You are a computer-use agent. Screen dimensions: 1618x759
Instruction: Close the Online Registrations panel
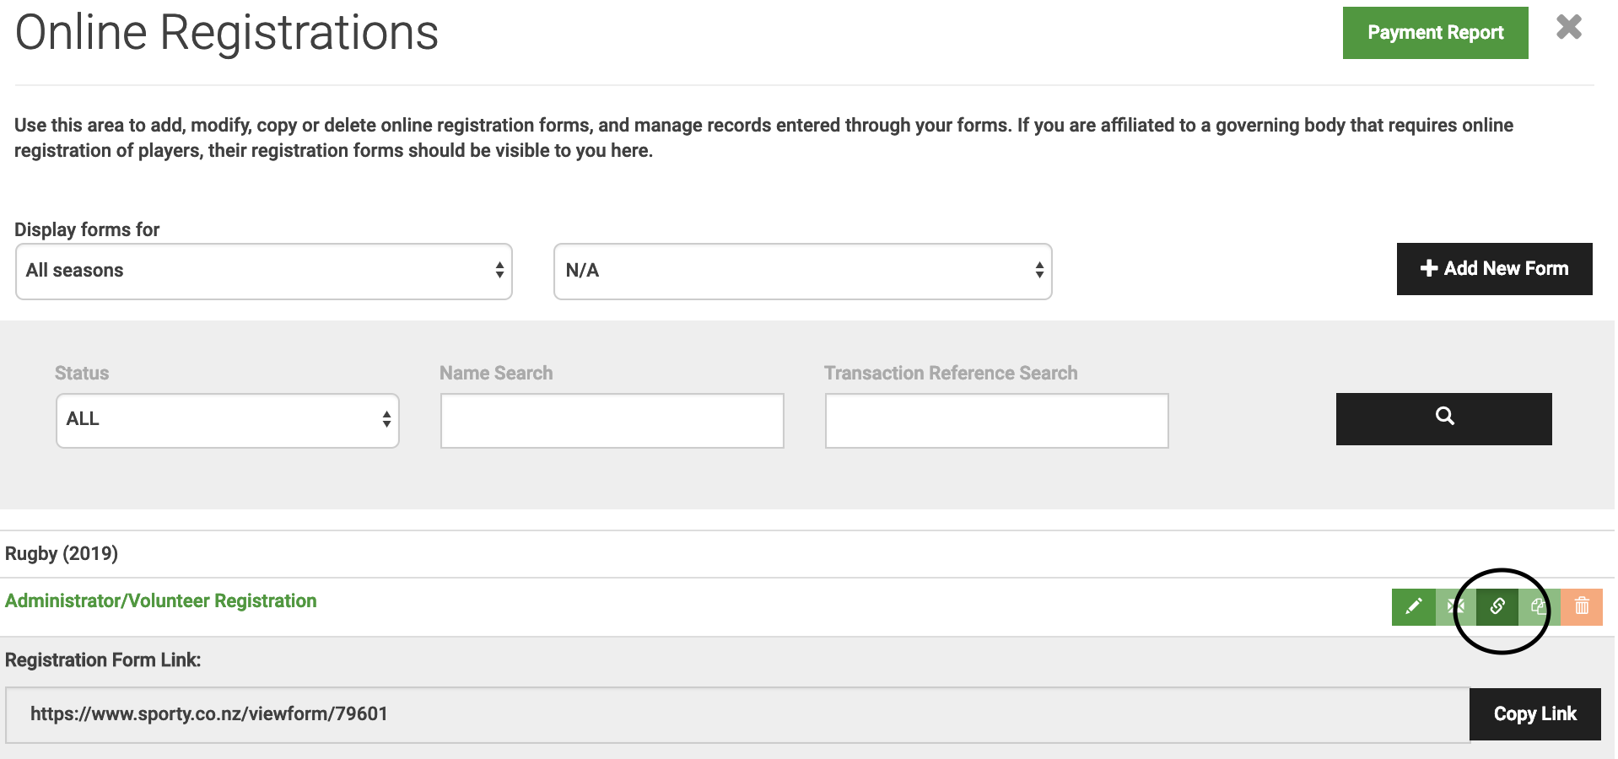point(1568,28)
